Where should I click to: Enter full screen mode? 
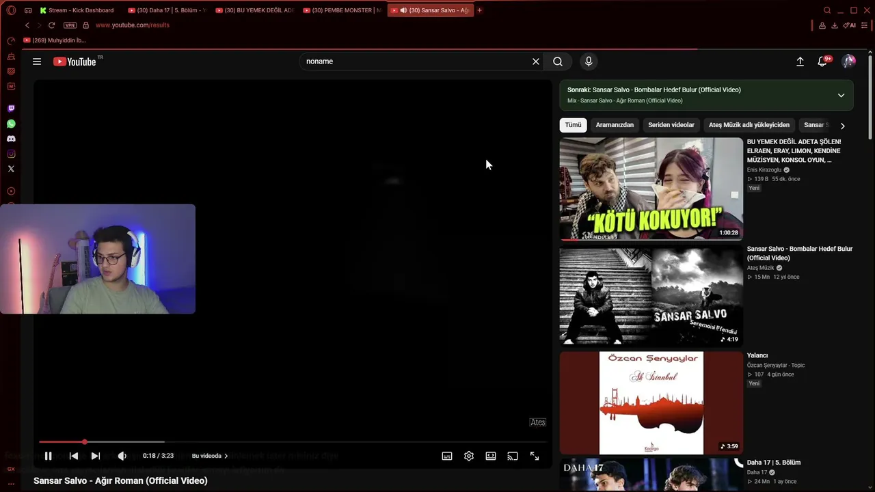[x=535, y=456]
